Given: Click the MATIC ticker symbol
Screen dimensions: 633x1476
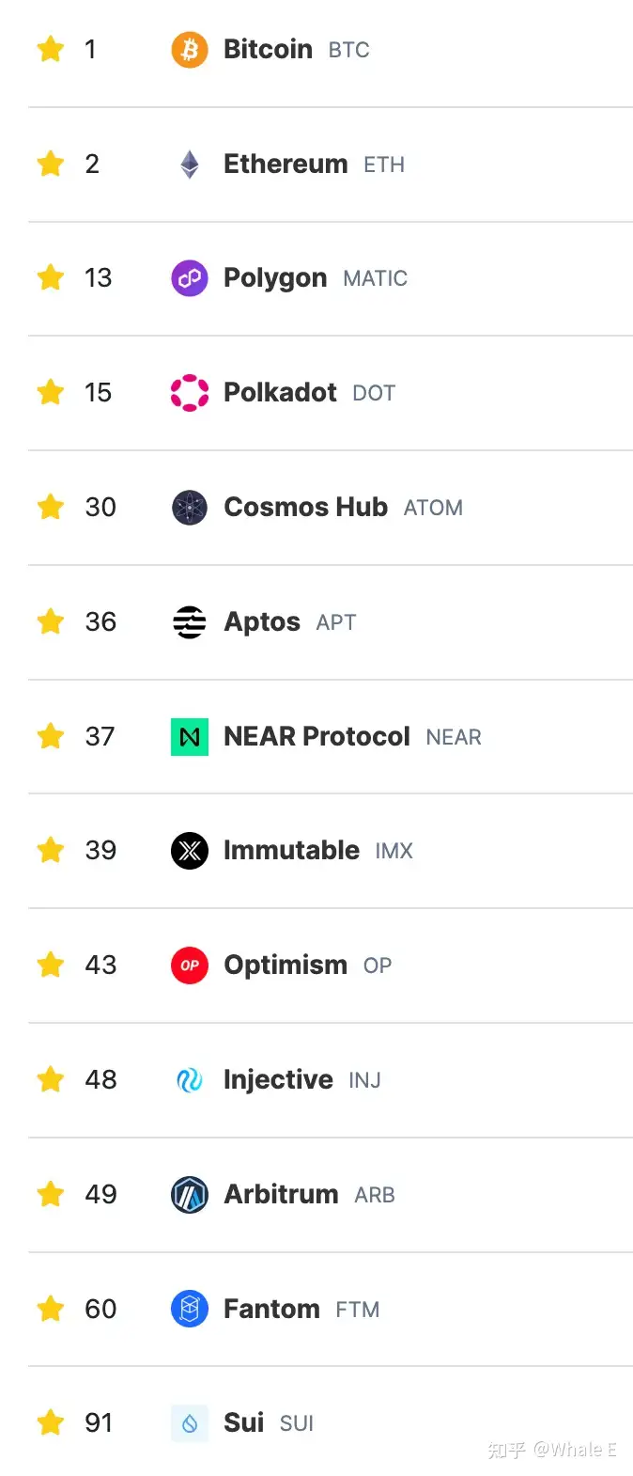Looking at the screenshot, I should pos(375,279).
